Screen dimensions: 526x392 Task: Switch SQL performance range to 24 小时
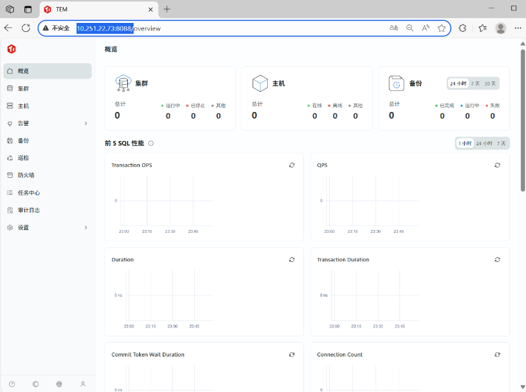pos(484,143)
